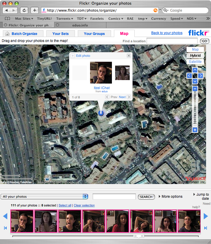211x244 pixels.
Task: Open Google search engine dropdown
Action: pos(166,10)
